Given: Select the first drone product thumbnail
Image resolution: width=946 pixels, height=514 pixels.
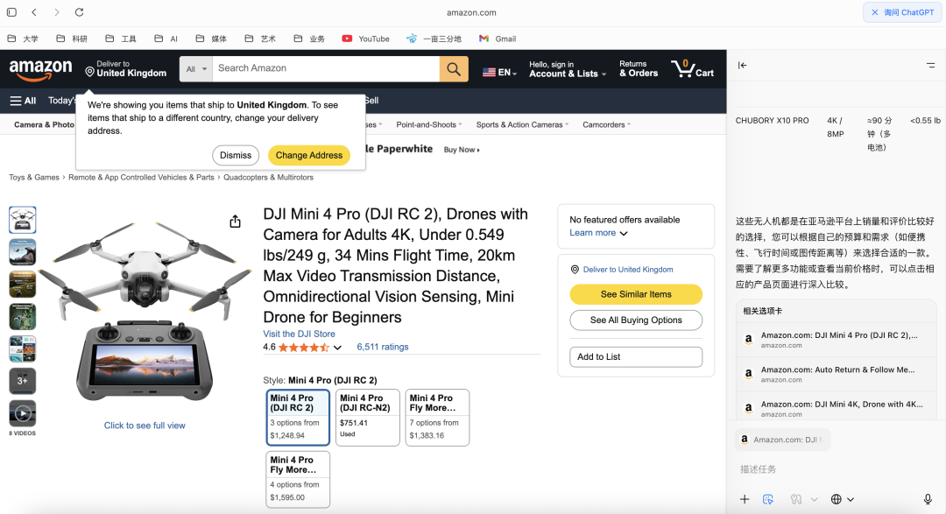Looking at the screenshot, I should pyautogui.click(x=22, y=220).
